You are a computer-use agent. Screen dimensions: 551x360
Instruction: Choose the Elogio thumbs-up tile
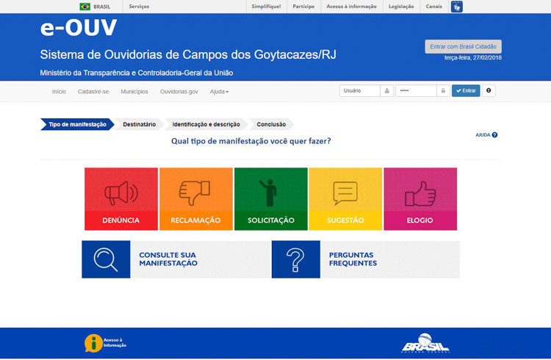coord(420,199)
